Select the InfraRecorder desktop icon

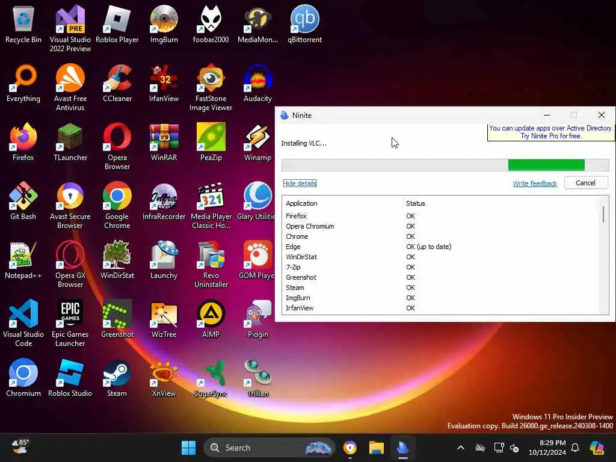pyautogui.click(x=164, y=201)
